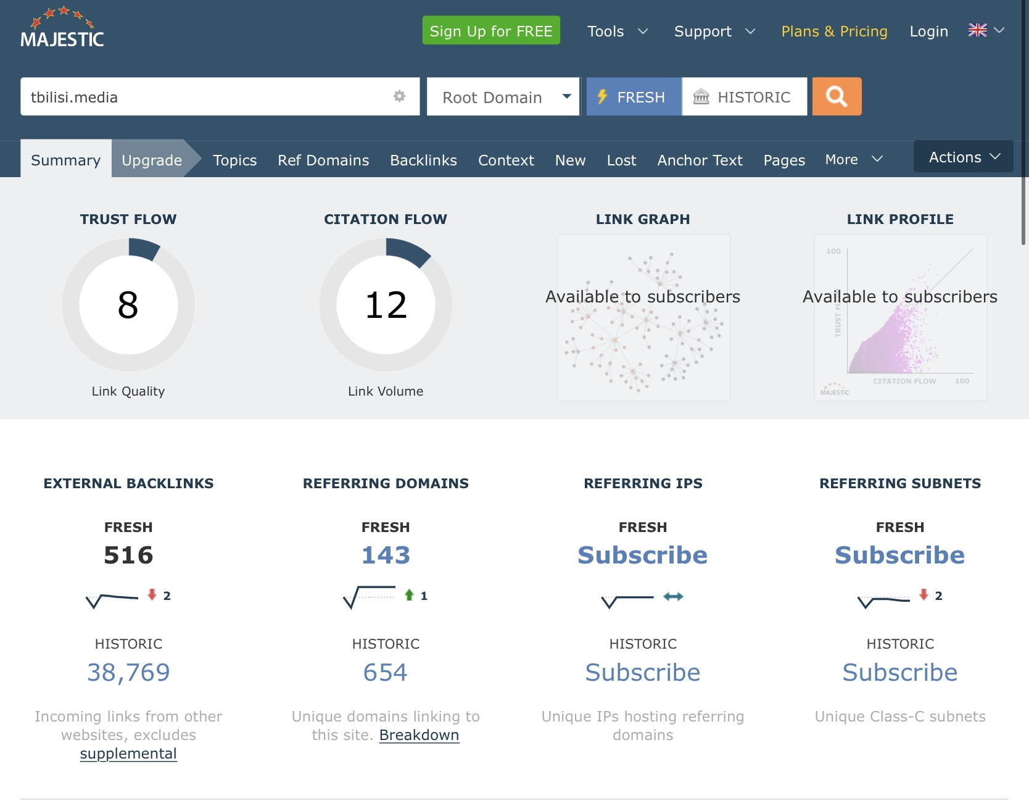The width and height of the screenshot is (1029, 811).
Task: Expand the Tools menu
Action: (618, 31)
